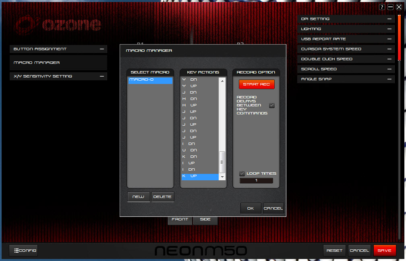
Task: Select the 'Y UP' key action
Action: coord(200,86)
